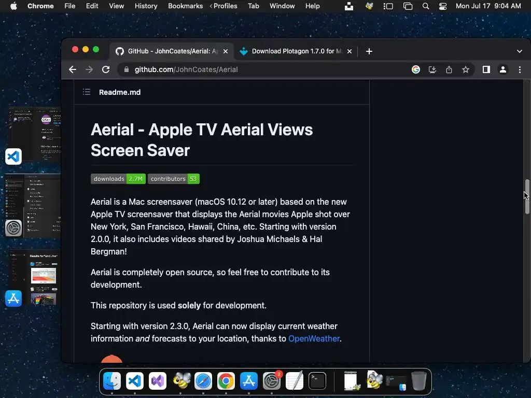Open the Readme outline list icon
531x398 pixels.
(x=87, y=92)
